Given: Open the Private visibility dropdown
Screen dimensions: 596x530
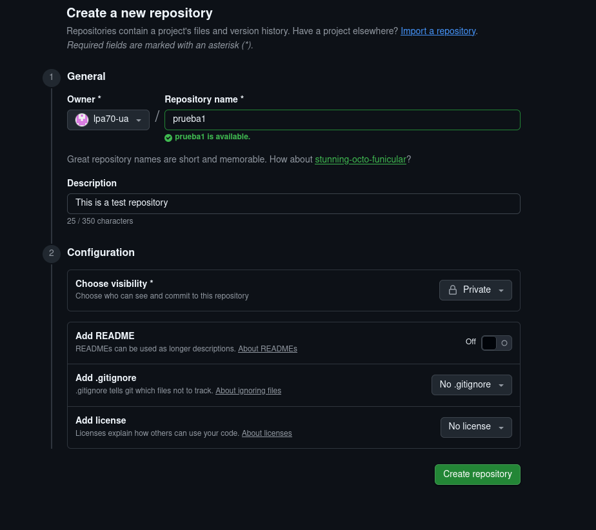Looking at the screenshot, I should tap(475, 290).
